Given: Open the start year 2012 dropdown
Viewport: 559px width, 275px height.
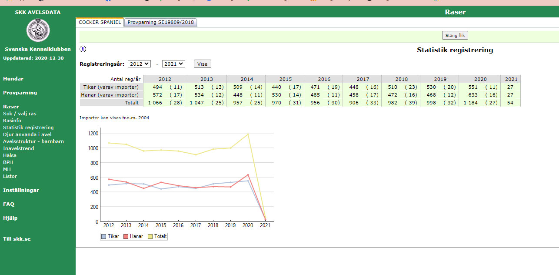Looking at the screenshot, I should coord(139,64).
